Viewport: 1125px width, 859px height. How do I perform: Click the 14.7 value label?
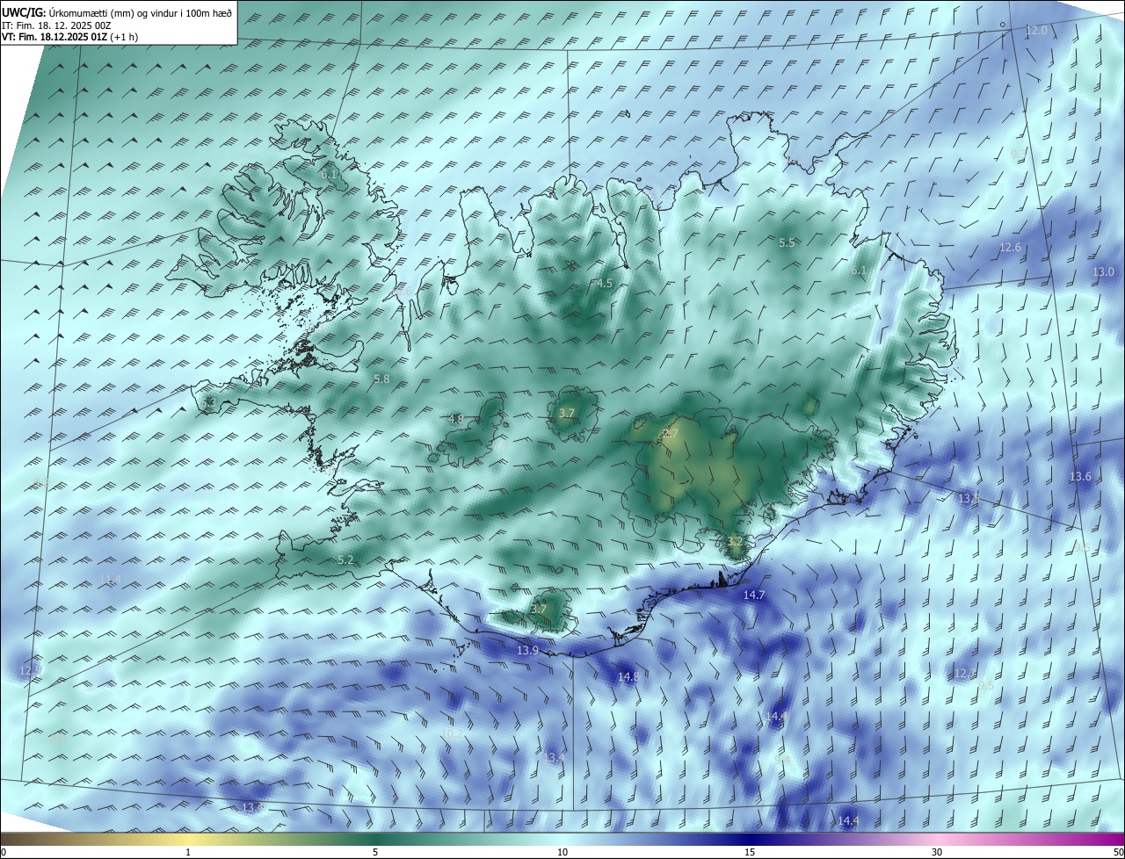tap(754, 596)
